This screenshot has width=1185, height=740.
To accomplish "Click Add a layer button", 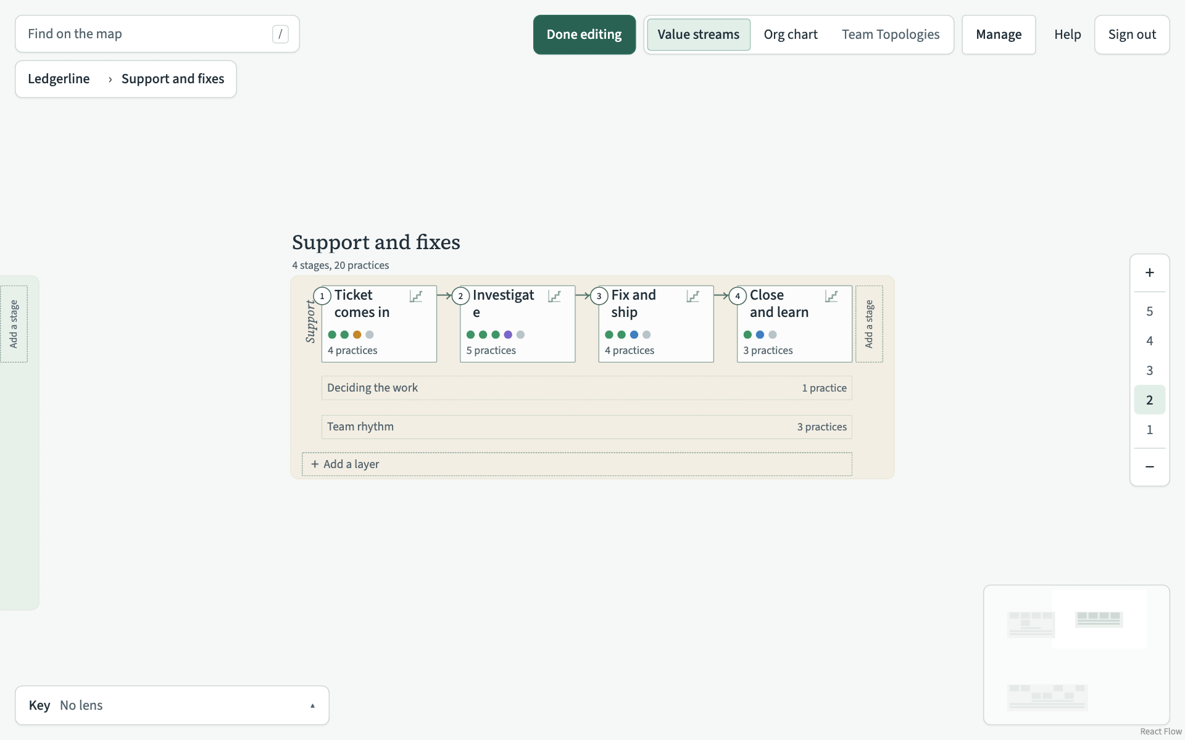I will click(576, 464).
